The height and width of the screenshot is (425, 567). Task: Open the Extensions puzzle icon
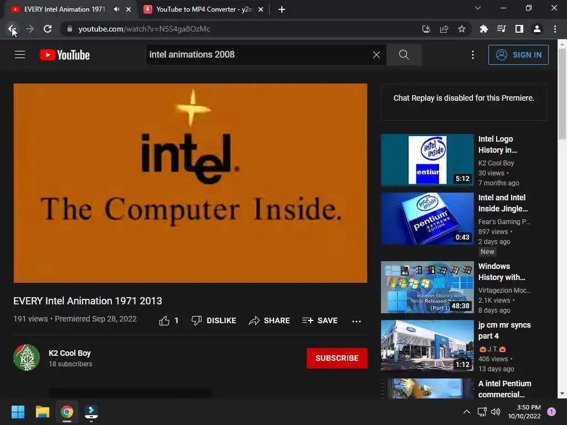click(484, 29)
